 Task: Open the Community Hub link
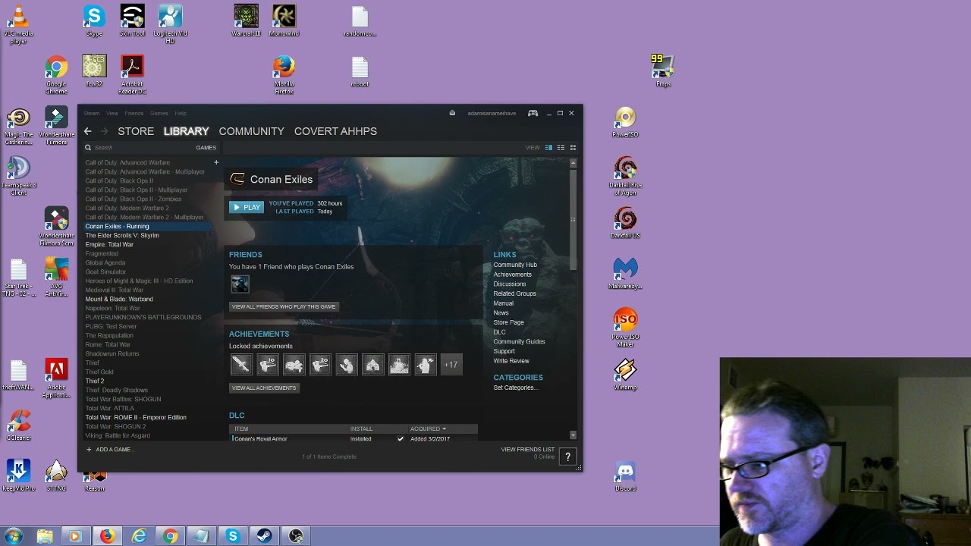pos(515,265)
